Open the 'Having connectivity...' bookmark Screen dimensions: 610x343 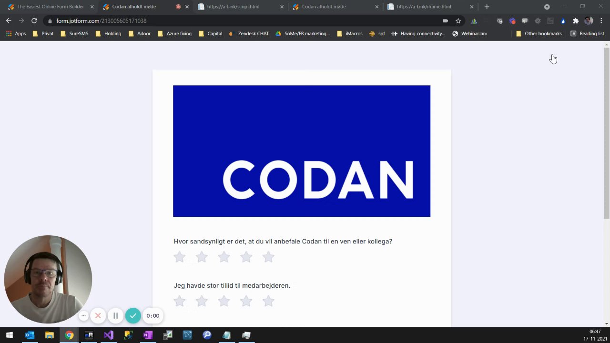pos(418,33)
